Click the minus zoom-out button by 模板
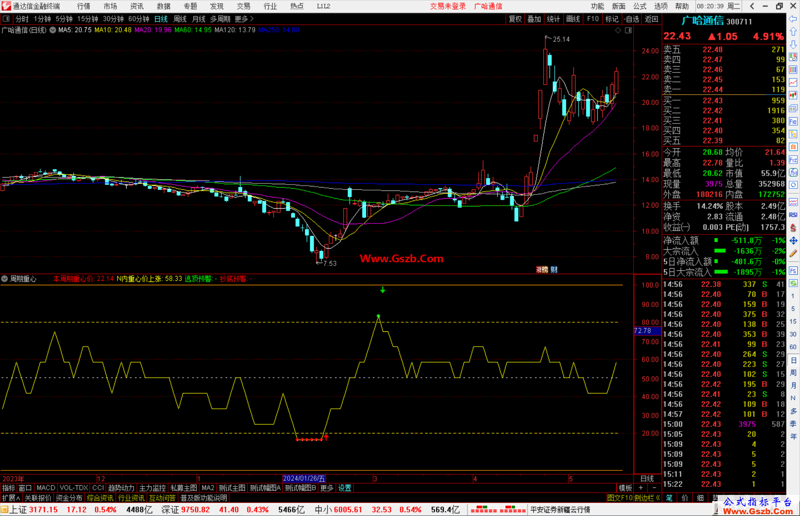 tap(654, 488)
